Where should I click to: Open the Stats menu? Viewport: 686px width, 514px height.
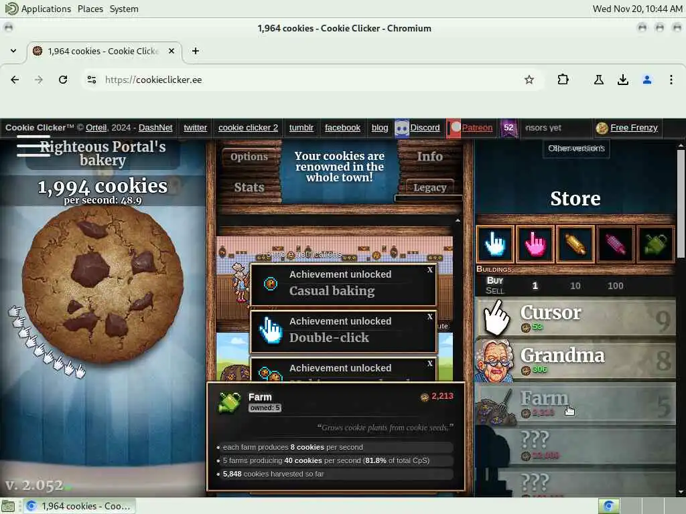tap(249, 187)
